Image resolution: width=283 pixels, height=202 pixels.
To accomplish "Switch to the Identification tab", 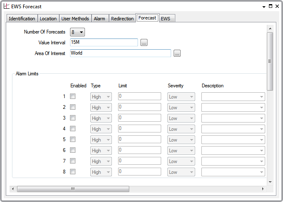I will point(22,19).
